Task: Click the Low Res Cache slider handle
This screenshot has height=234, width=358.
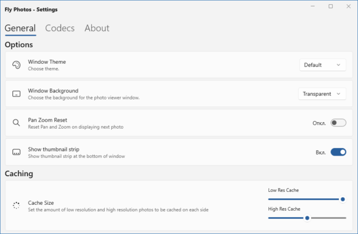Action: click(342, 199)
